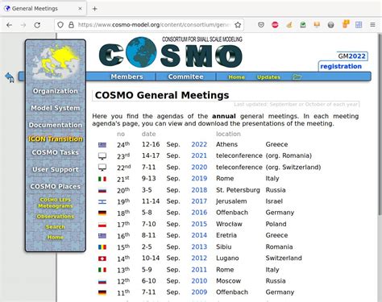
Task: Click the Greek flag icon for 24th meeting
Action: (x=102, y=145)
